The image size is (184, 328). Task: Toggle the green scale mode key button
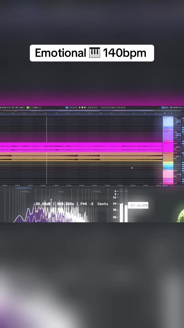coord(28,107)
